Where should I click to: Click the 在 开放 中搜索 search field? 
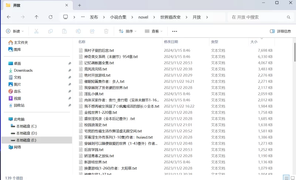point(260,17)
